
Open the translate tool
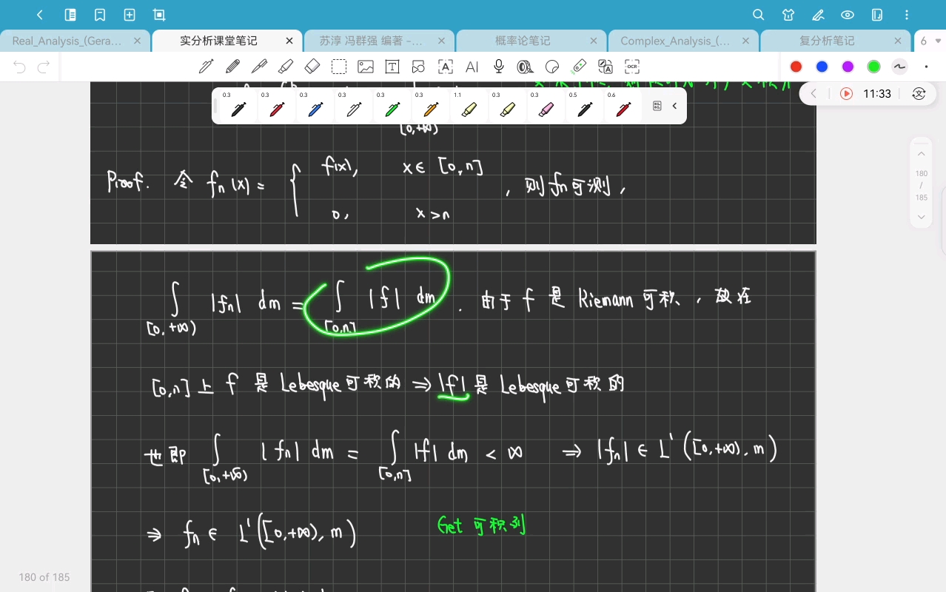click(x=605, y=67)
